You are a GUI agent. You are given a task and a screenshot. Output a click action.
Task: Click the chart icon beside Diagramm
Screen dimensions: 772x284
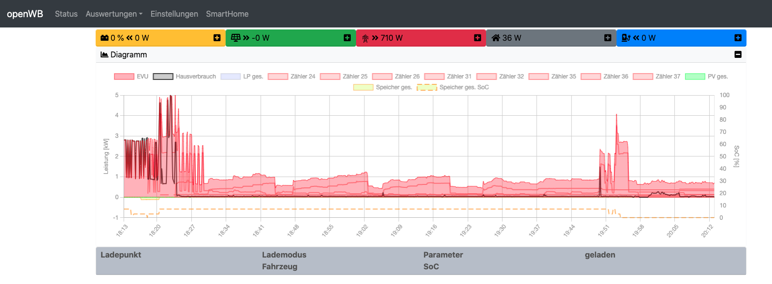click(104, 54)
